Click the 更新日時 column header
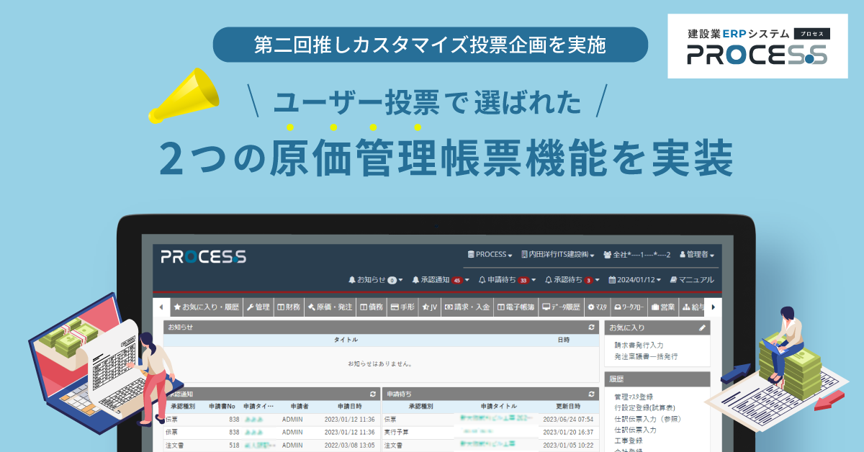Viewport: 864px width, 452px height. [x=567, y=406]
